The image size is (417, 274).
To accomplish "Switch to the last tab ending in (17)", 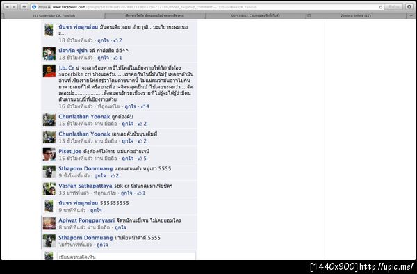I will tap(356, 16).
